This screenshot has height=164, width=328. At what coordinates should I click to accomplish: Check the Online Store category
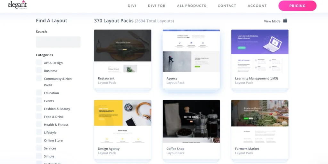pos(39,140)
